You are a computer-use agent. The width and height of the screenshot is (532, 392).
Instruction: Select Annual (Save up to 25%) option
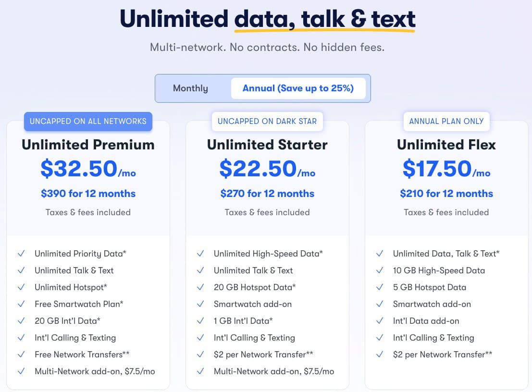298,88
